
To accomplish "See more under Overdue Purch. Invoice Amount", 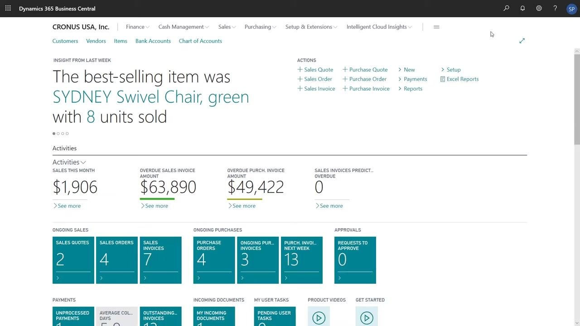I will pos(242,206).
